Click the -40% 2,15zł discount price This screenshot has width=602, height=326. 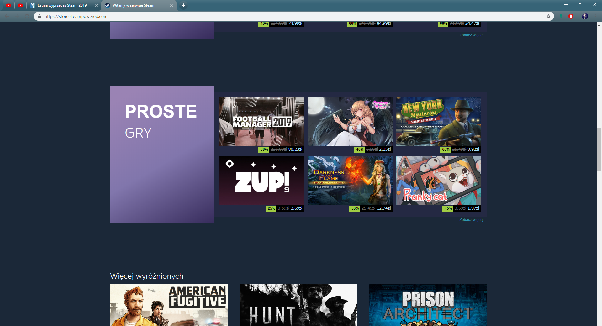[x=373, y=150]
